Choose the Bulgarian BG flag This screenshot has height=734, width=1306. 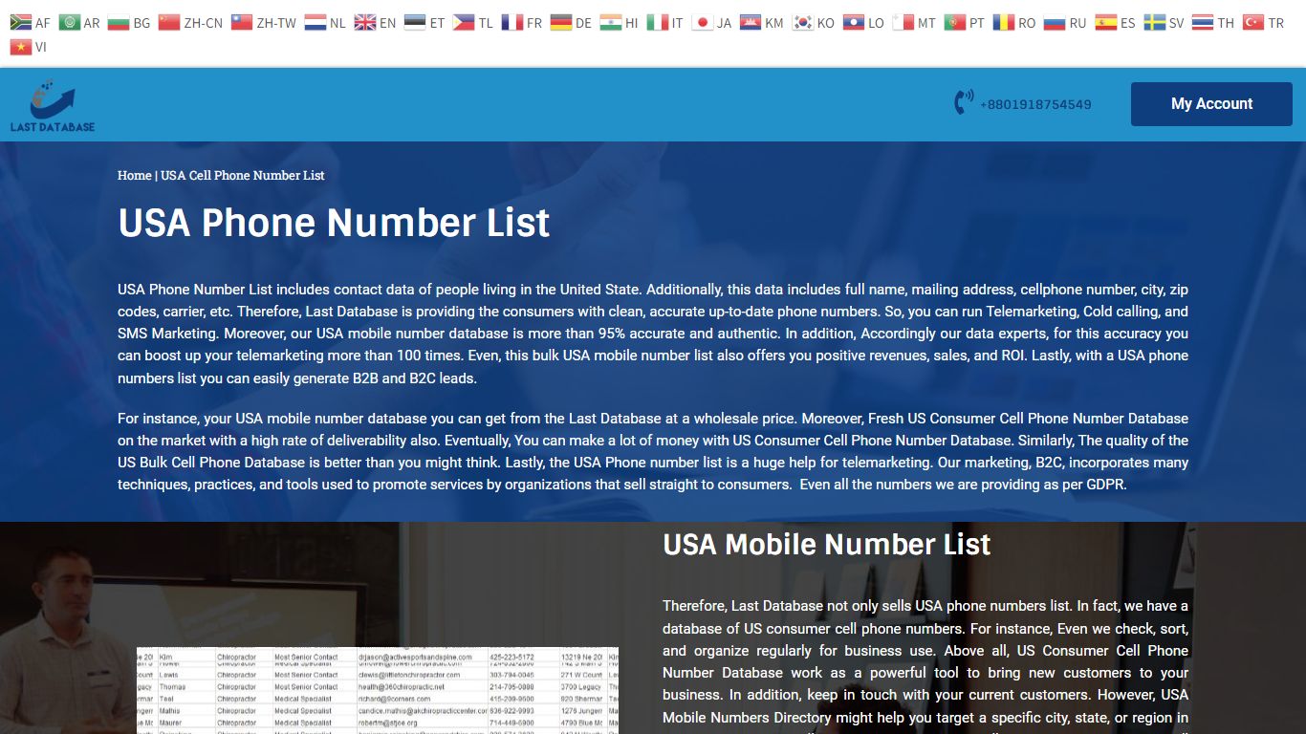pyautogui.click(x=129, y=23)
